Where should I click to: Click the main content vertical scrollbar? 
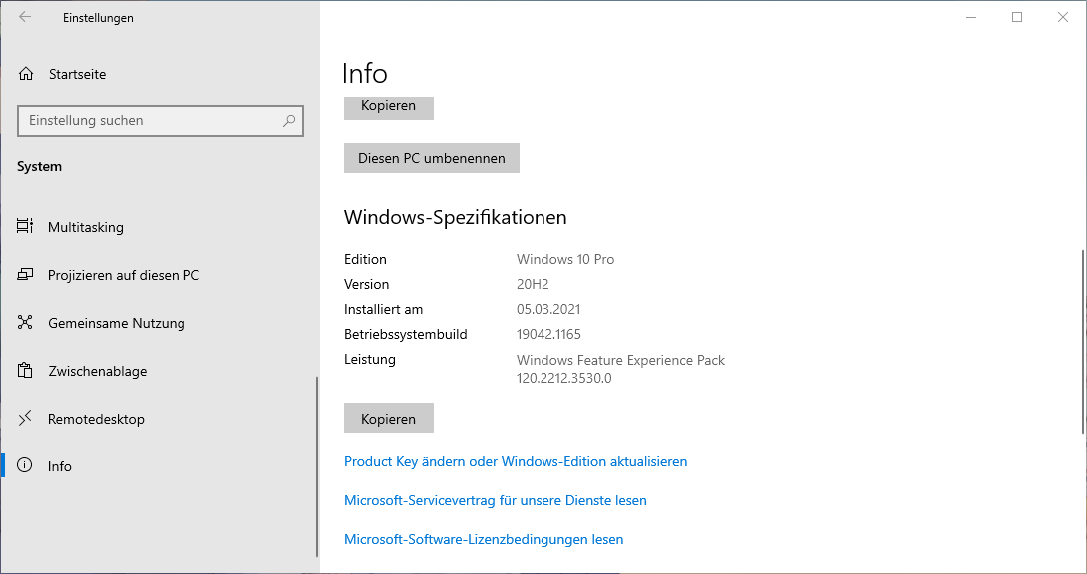1082,339
